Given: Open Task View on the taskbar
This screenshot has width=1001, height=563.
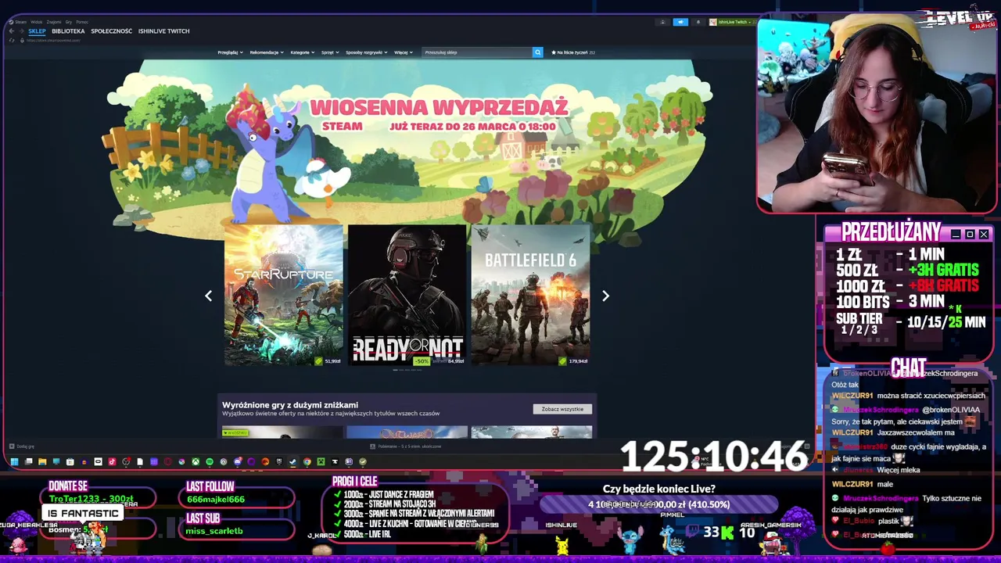Looking at the screenshot, I should (28, 461).
